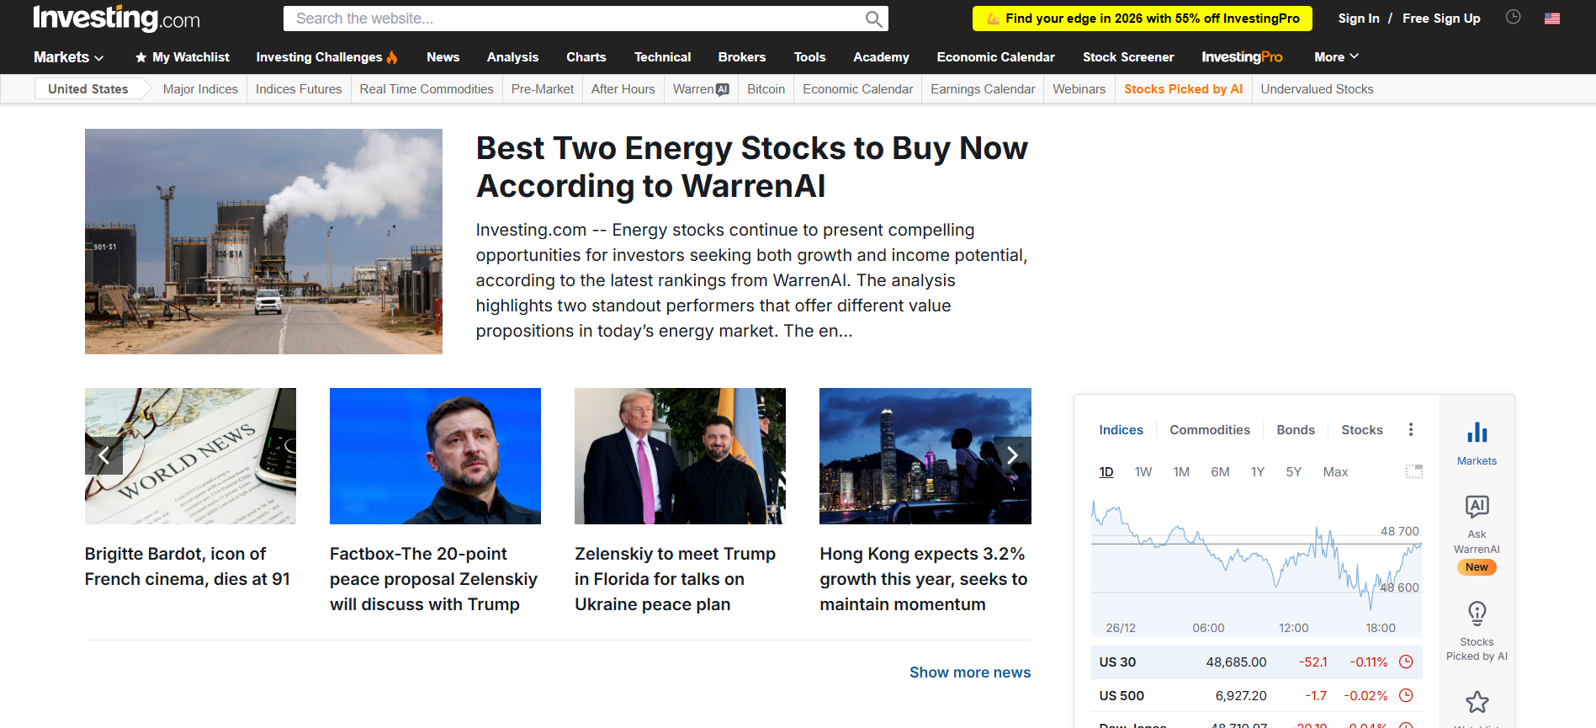Switch to the Commodities tab
This screenshot has width=1596, height=728.
click(x=1209, y=430)
